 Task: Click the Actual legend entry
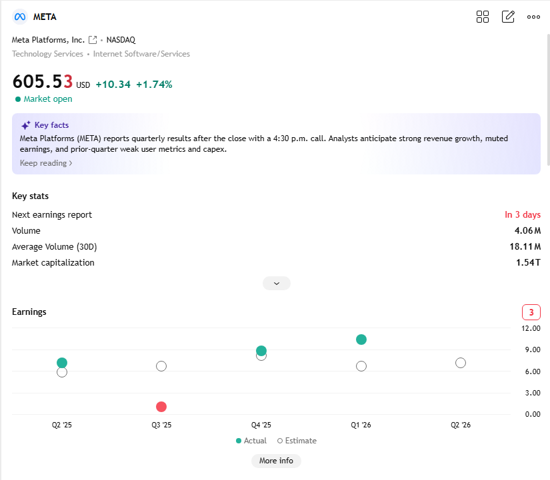(251, 441)
